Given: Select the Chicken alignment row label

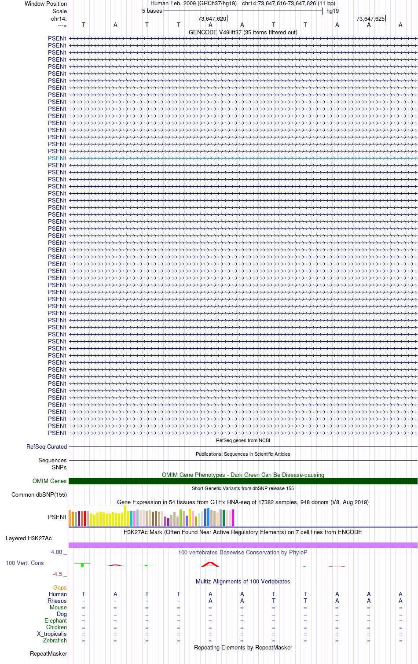Looking at the screenshot, I should (56, 627).
